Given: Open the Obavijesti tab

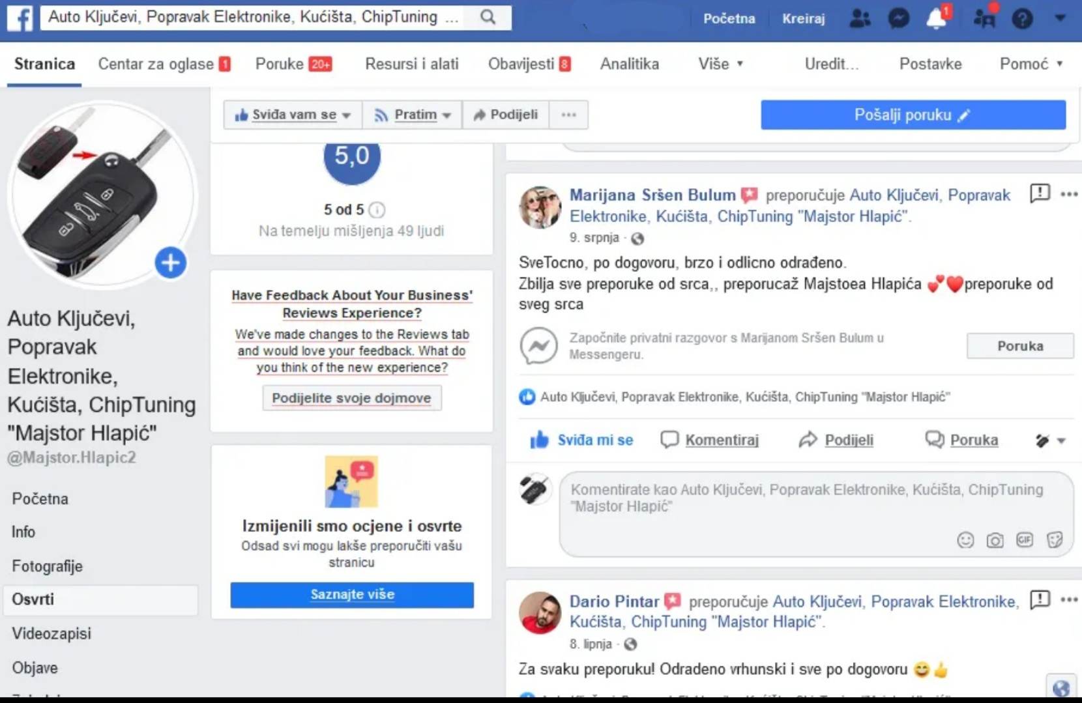Looking at the screenshot, I should (x=530, y=64).
